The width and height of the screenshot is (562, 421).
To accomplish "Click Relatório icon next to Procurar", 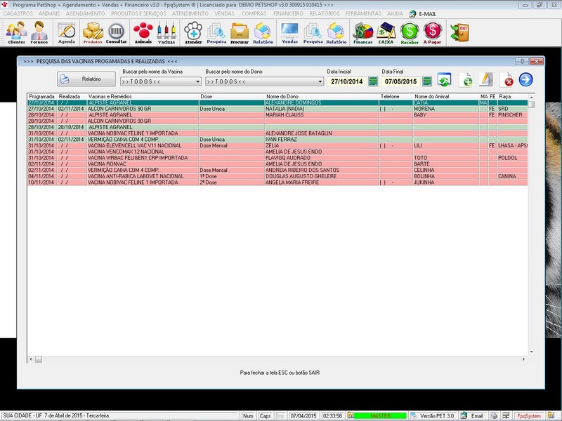I will pyautogui.click(x=263, y=32).
